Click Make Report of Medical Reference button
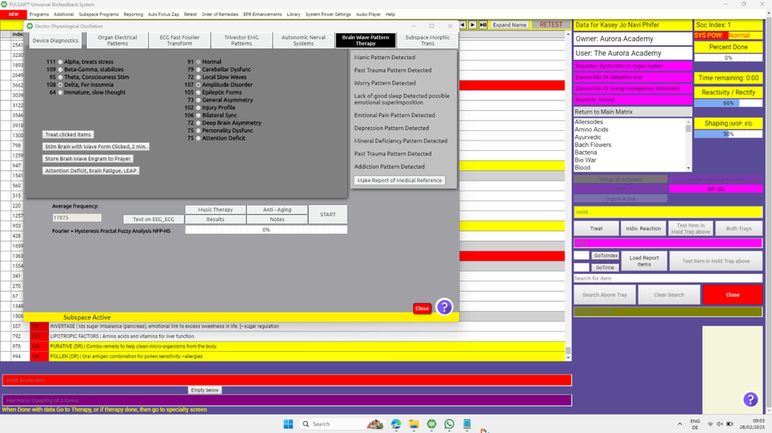The image size is (772, 433). [x=400, y=181]
